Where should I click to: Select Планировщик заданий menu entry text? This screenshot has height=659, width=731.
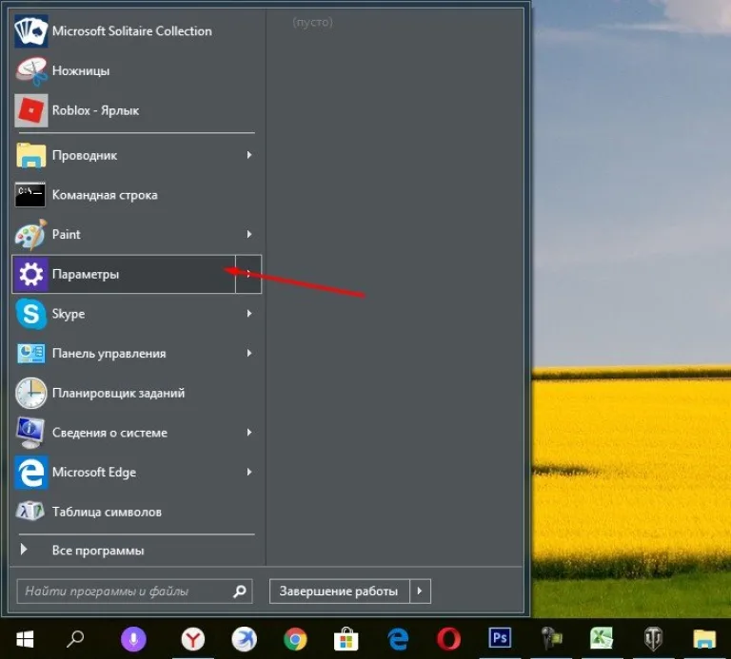(x=118, y=393)
